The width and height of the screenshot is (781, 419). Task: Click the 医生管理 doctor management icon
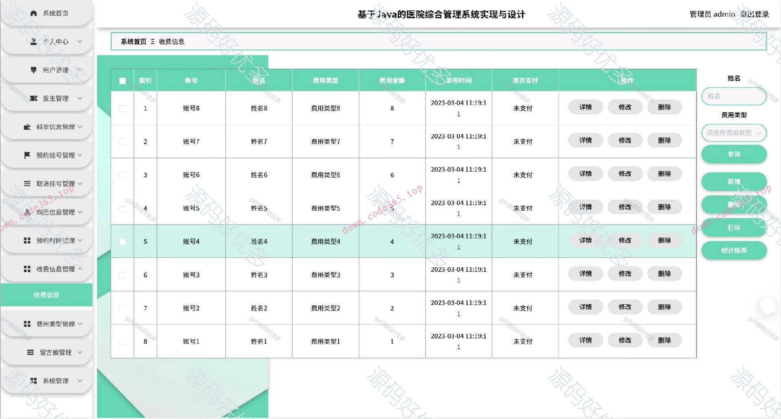34,98
